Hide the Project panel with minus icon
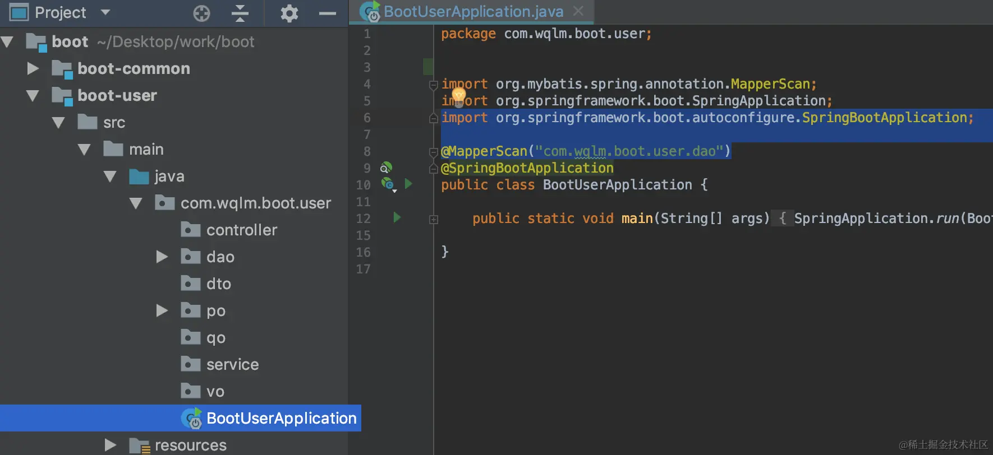 (x=328, y=13)
